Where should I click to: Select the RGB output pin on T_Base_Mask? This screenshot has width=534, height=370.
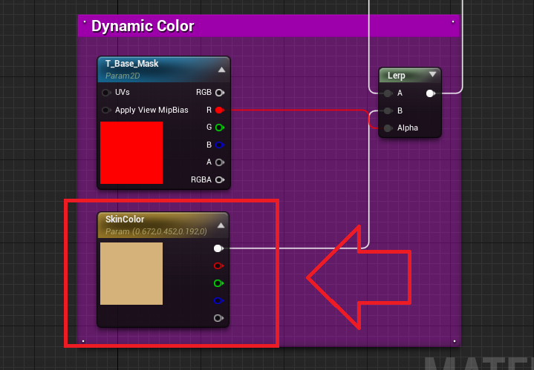219,93
